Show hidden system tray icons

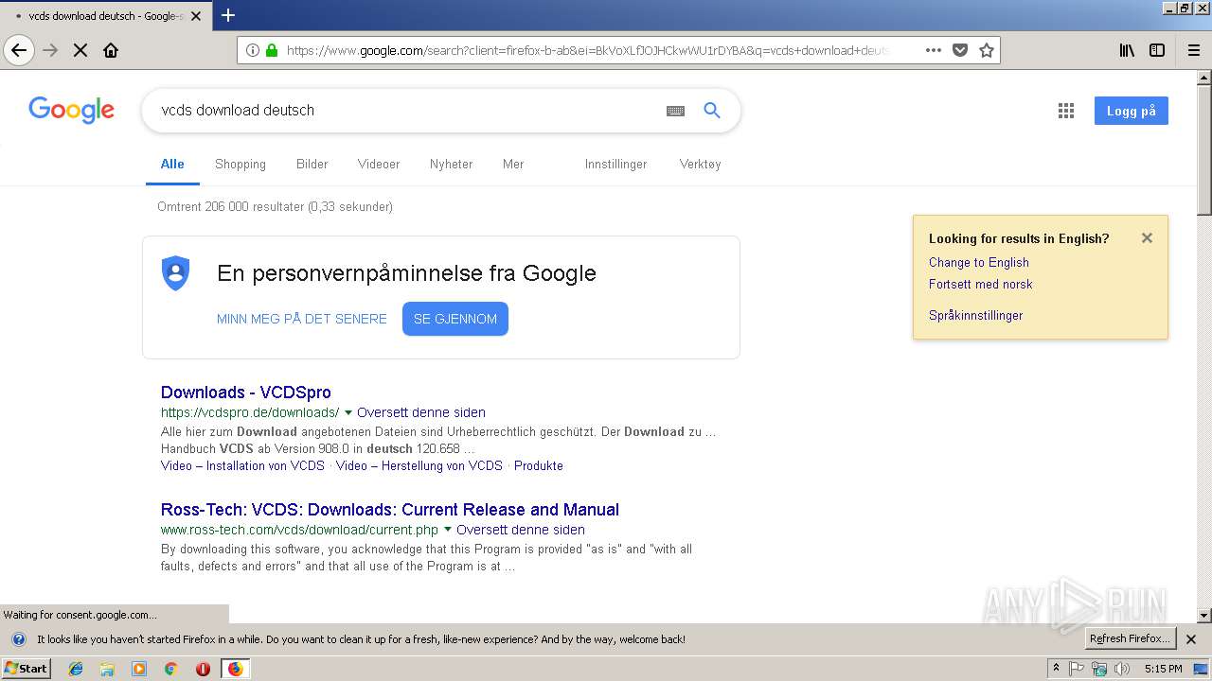[1057, 669]
